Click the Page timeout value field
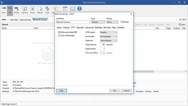Image resolution: width=188 pixels, height=106 pixels. coord(102,45)
